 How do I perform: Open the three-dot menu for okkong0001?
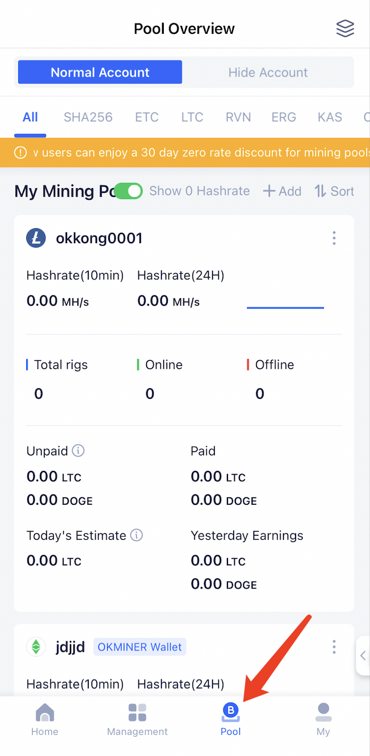[x=334, y=237]
